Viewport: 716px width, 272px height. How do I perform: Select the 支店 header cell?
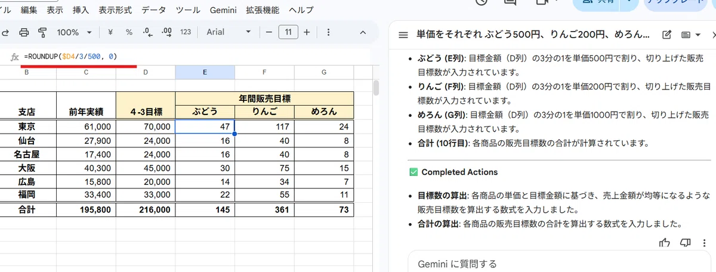(x=27, y=105)
